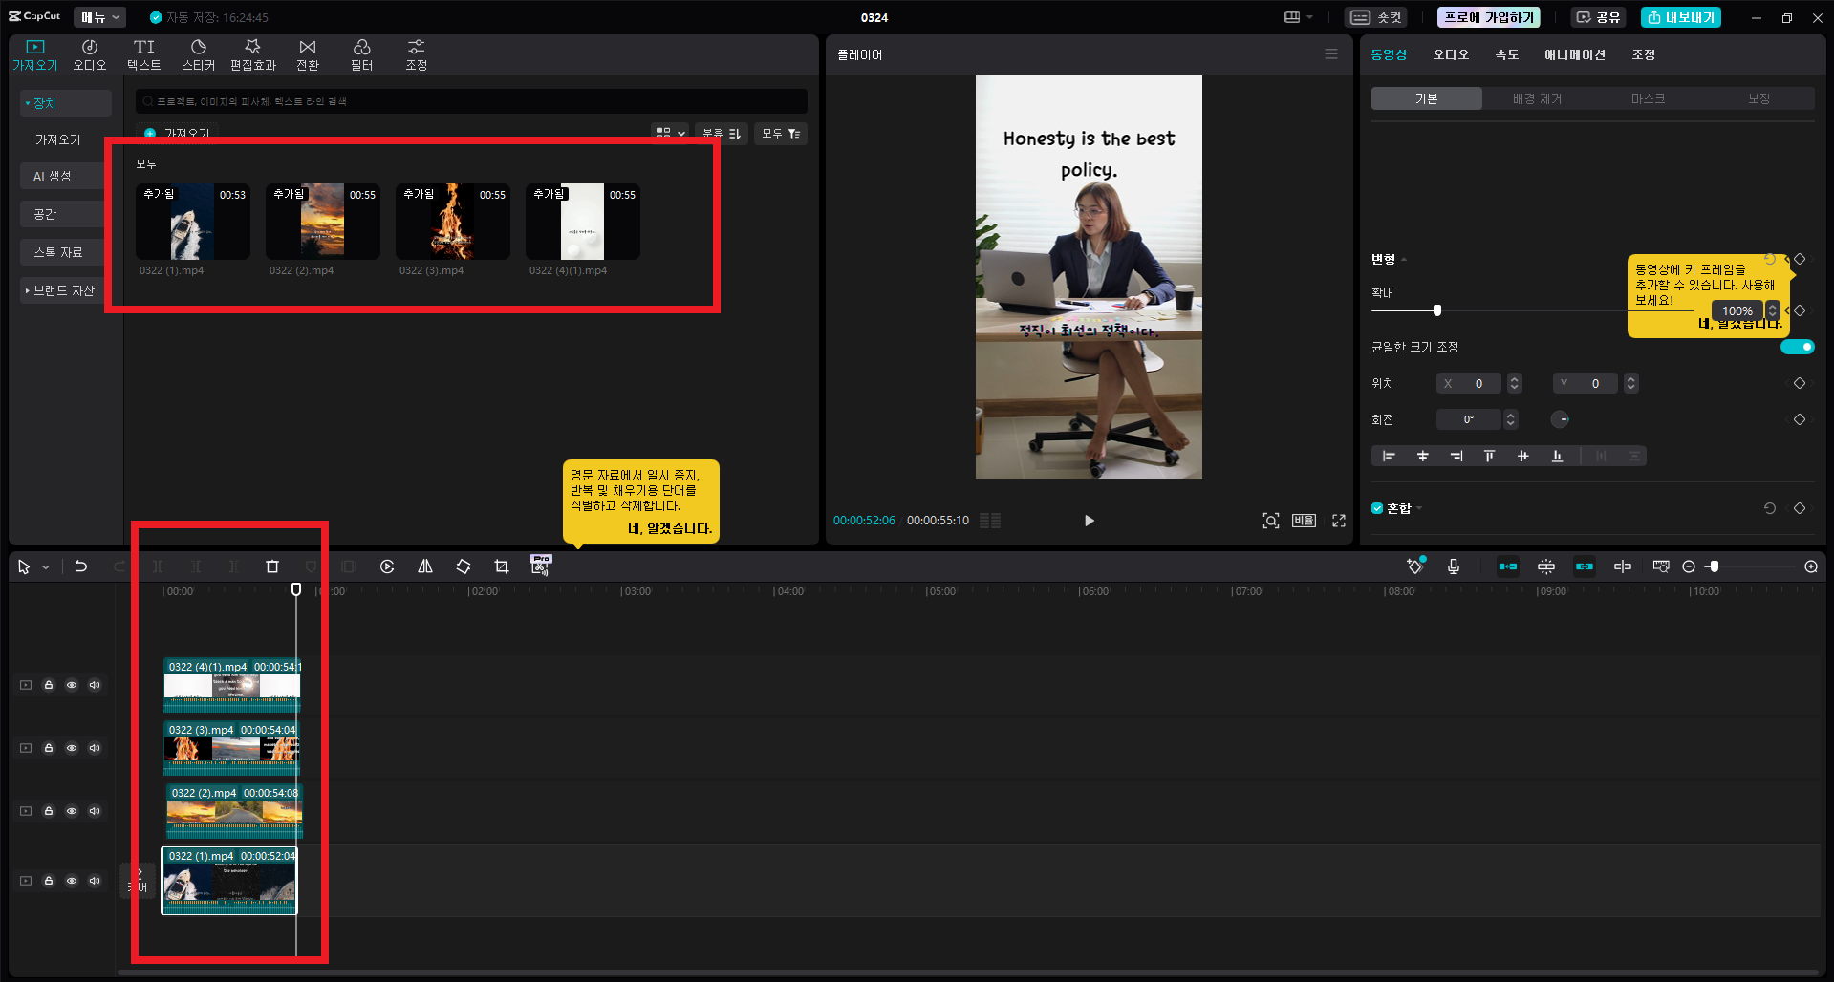This screenshot has width=1834, height=982.
Task: Click the reverse playback icon
Action: click(387, 566)
